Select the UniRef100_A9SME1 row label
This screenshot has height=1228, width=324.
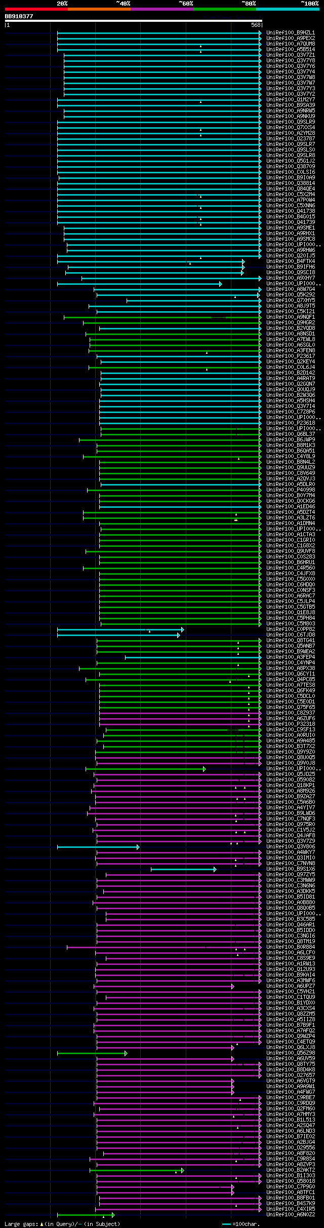point(291,228)
